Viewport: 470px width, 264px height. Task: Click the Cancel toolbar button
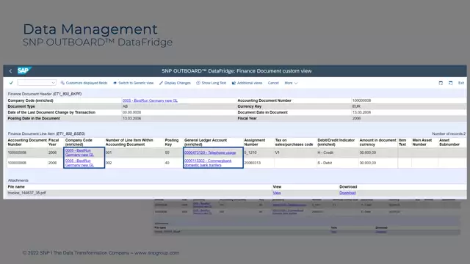click(273, 83)
